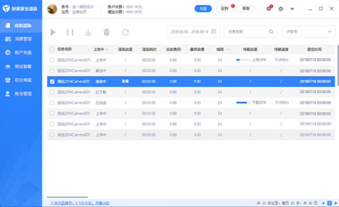This screenshot has width=339, height=207.
Task: Select 绑定套餐 in the sidebar
Action: point(21,67)
